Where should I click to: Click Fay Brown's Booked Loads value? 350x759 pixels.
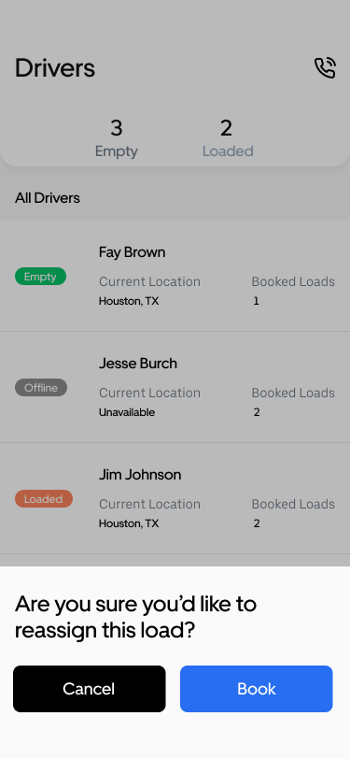257,301
